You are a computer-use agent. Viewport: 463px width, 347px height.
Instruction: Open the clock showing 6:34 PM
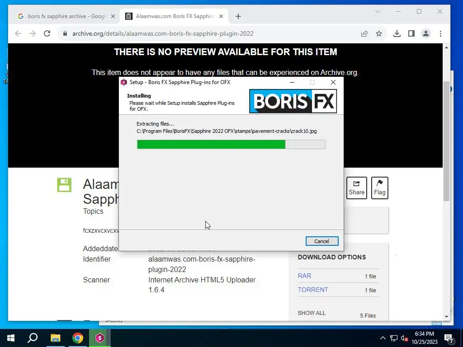coord(425,338)
